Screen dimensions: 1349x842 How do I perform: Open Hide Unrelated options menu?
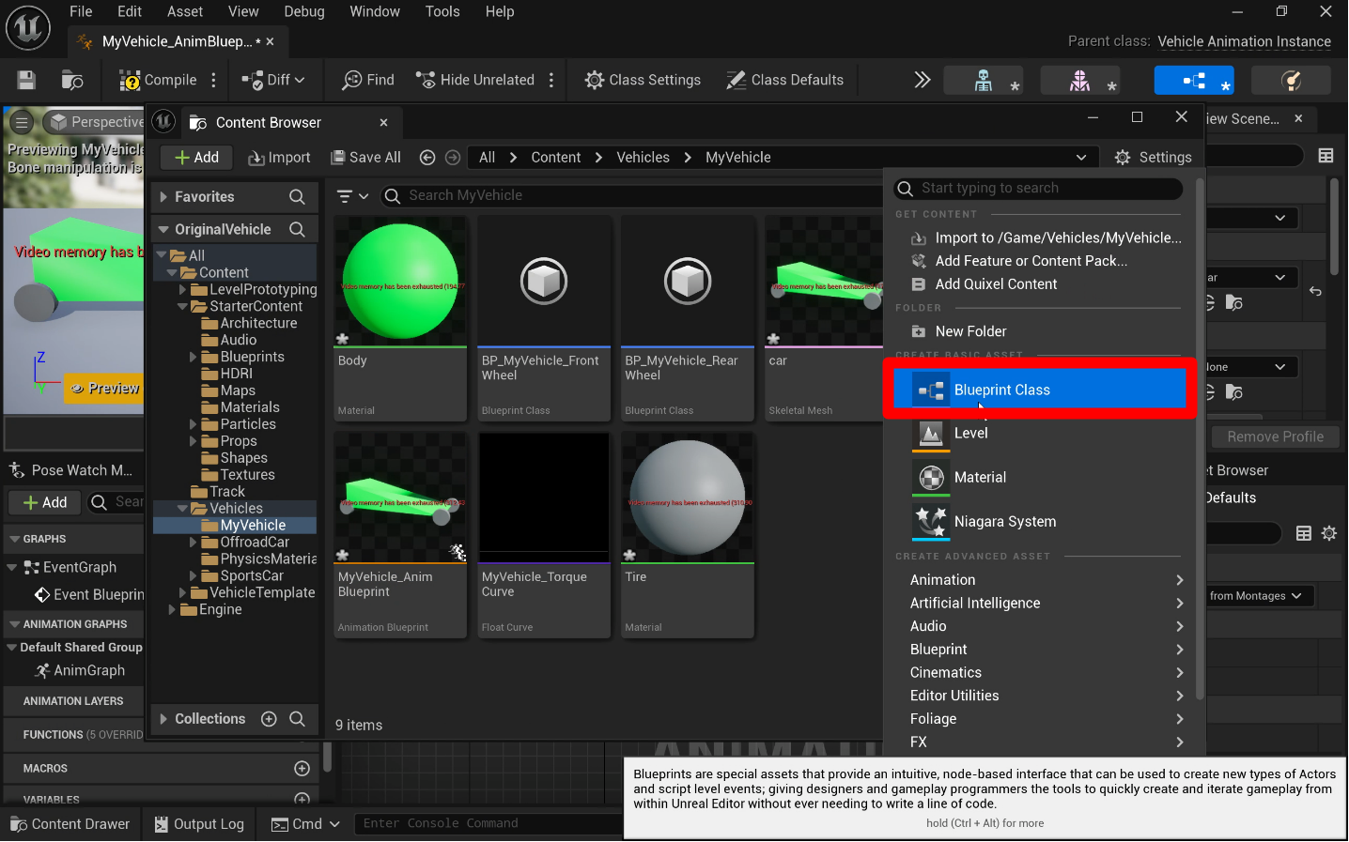point(551,80)
